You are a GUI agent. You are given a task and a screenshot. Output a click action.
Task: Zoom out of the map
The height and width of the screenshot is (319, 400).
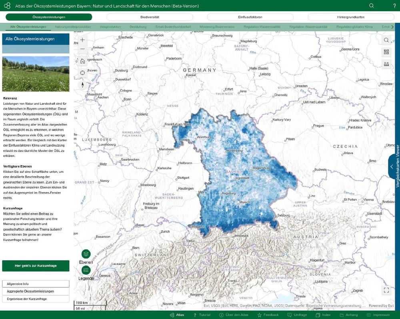[x=82, y=49]
